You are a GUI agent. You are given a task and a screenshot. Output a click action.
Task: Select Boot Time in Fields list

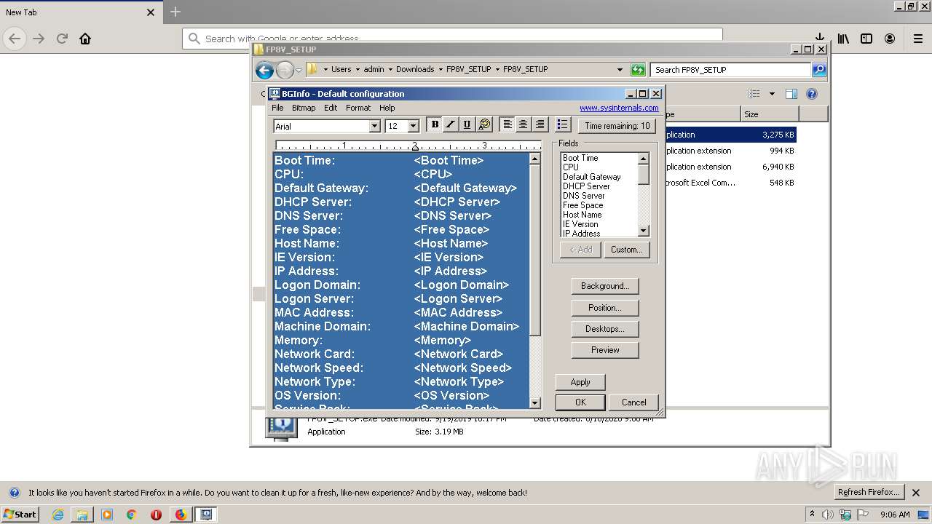(580, 158)
